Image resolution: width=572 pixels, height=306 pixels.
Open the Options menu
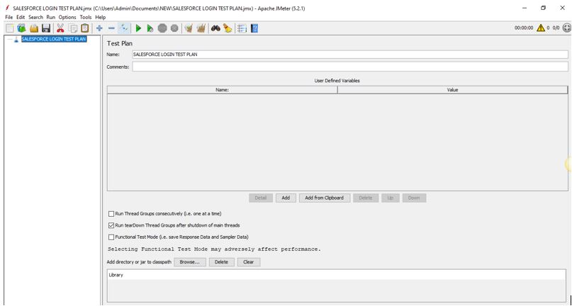(67, 17)
